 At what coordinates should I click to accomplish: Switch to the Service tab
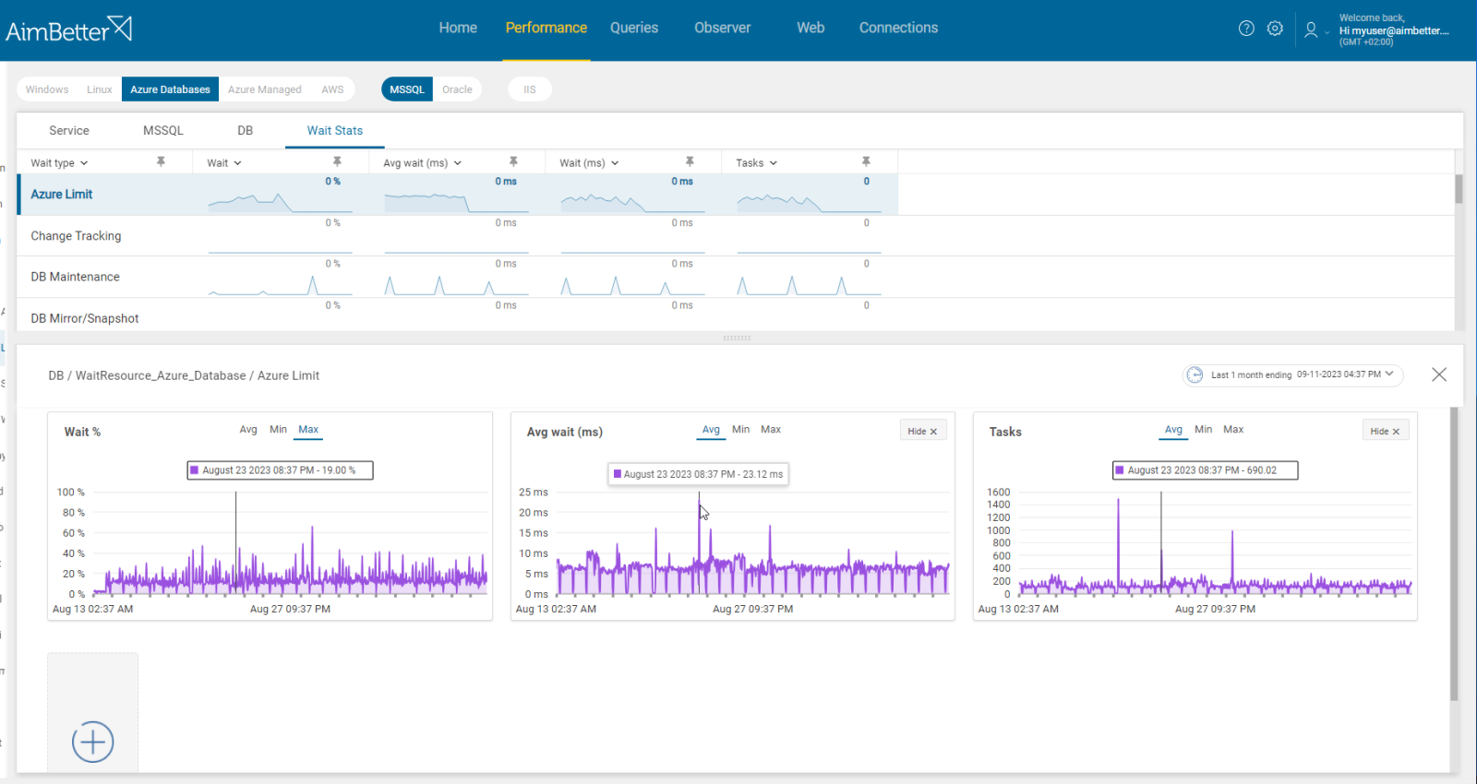pos(69,131)
